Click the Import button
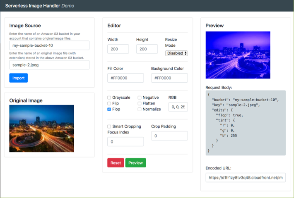 point(18,78)
